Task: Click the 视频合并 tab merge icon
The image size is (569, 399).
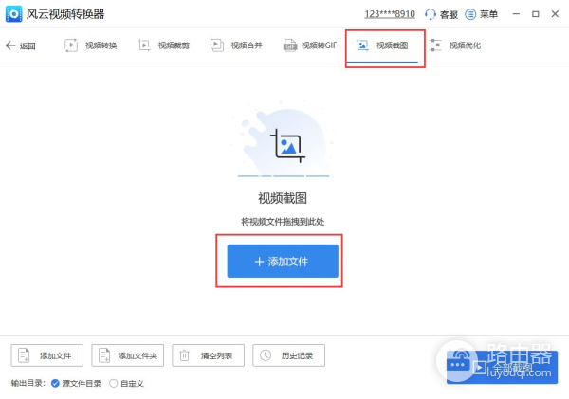Action: [x=217, y=45]
